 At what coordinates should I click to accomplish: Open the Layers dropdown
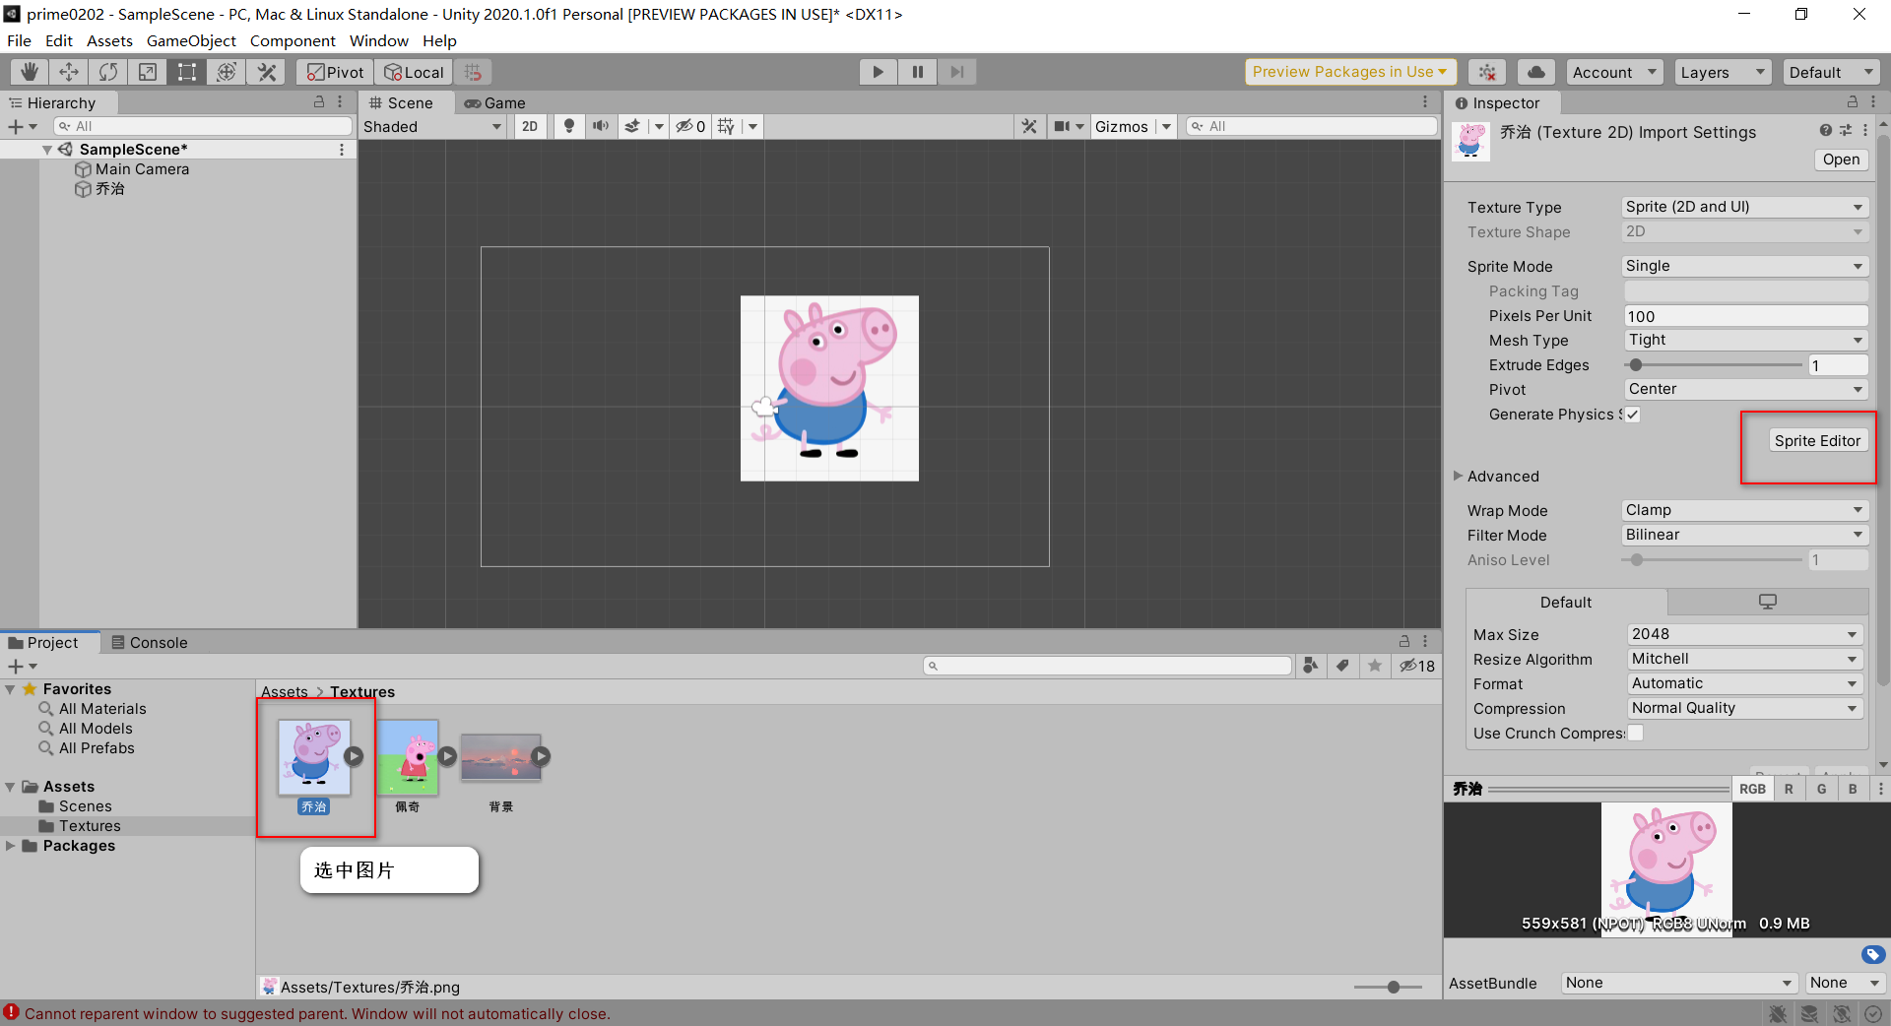1722,72
